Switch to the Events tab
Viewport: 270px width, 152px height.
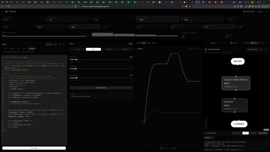pyautogui.click(x=154, y=43)
